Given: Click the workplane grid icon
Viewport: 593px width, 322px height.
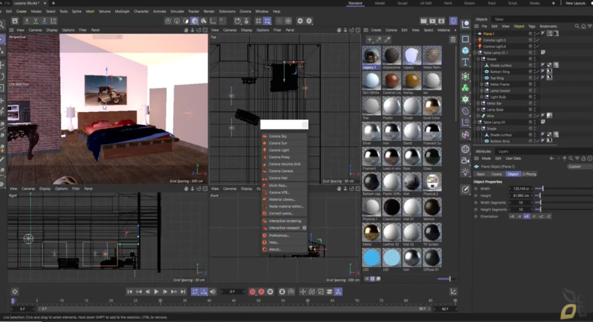Looking at the screenshot, I should click(268, 21).
